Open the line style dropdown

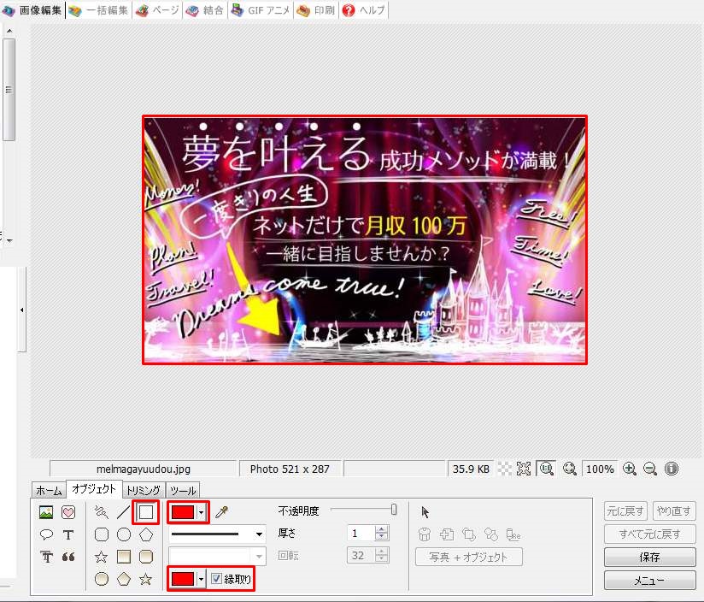coord(260,534)
